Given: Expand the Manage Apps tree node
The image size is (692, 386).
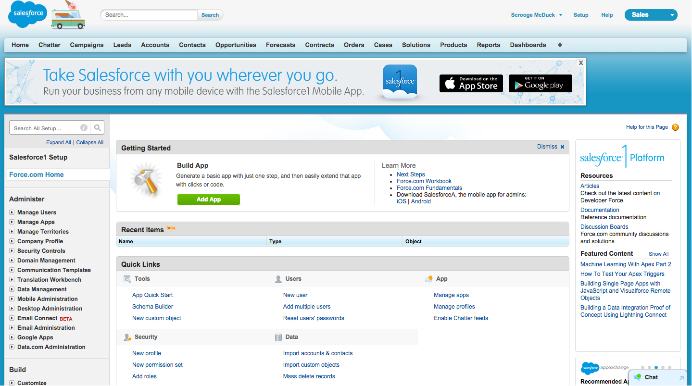Looking at the screenshot, I should [x=12, y=222].
